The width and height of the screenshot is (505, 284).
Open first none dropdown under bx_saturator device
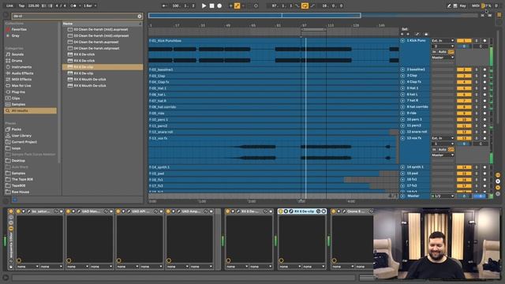click(x=28, y=267)
